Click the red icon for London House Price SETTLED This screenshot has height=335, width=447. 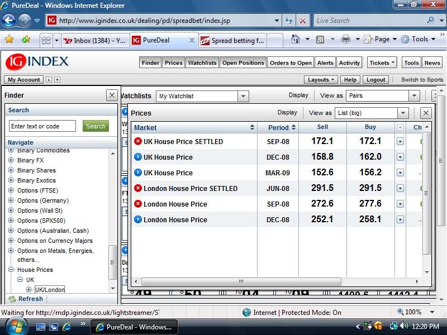138,188
